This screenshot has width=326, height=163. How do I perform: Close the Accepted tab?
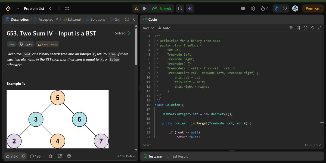click(57, 19)
